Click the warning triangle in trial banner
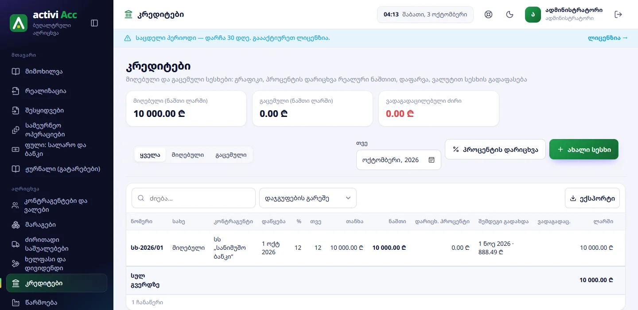This screenshot has height=310, width=638. click(128, 38)
